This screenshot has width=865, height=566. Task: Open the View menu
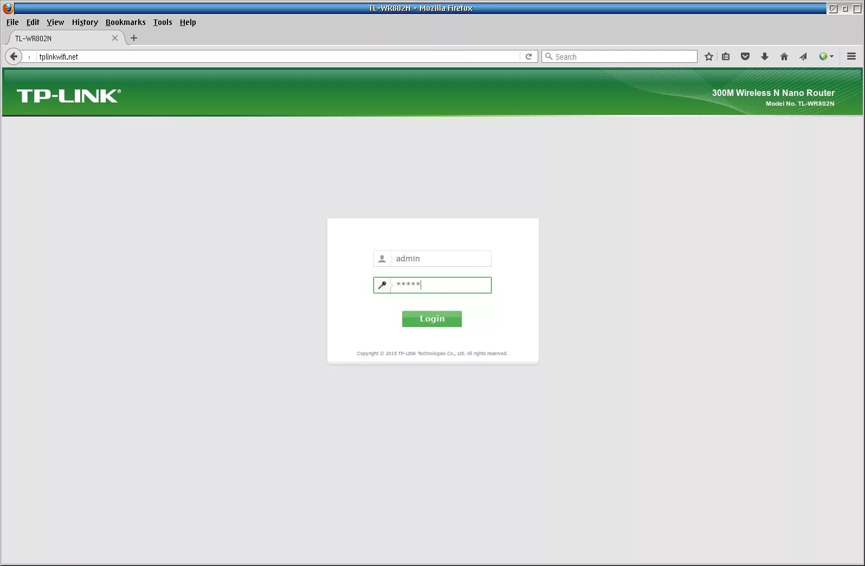55,22
